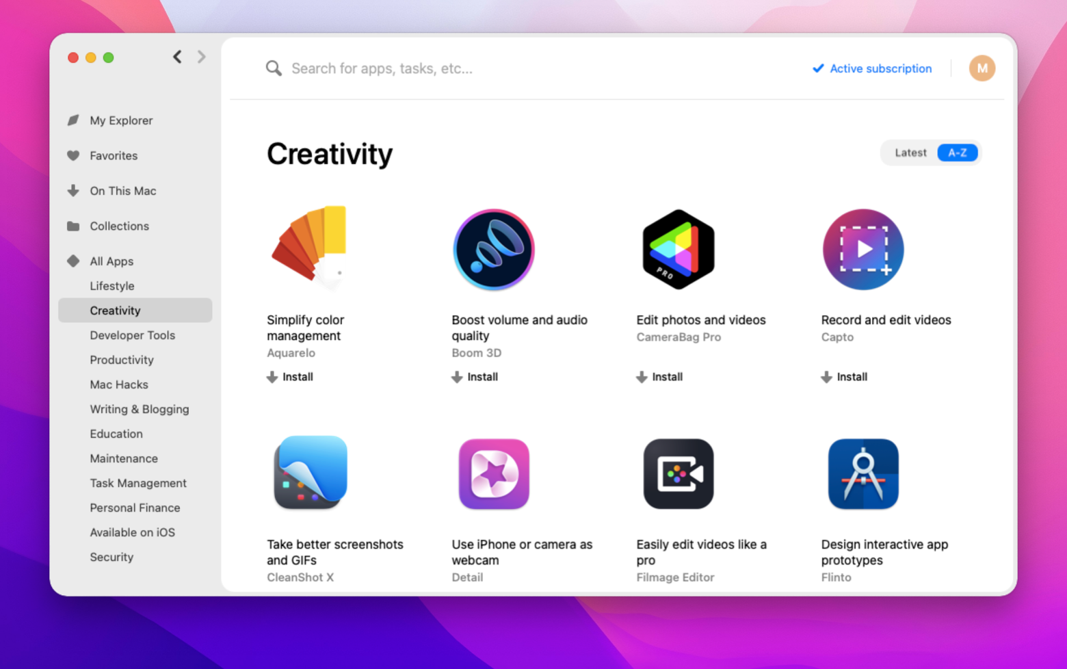Click the Flinto app name label
Viewport: 1067px width, 669px height.
pos(836,577)
